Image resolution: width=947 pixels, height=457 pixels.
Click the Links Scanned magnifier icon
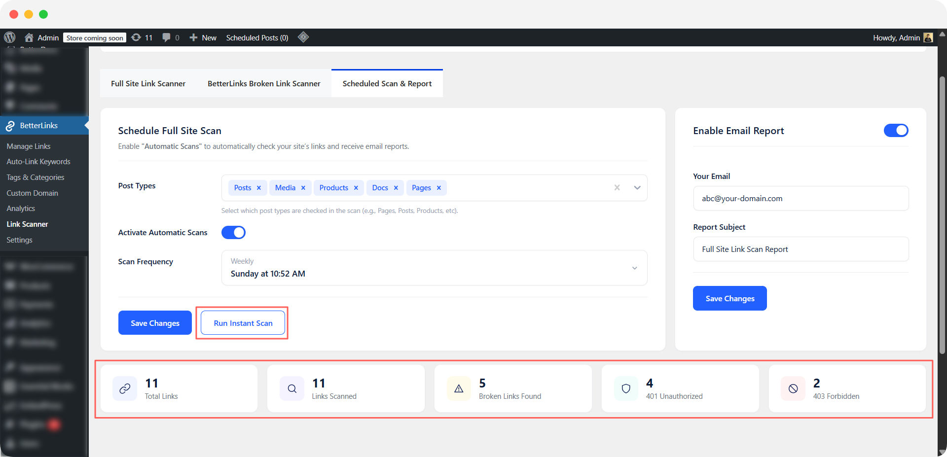(x=292, y=388)
